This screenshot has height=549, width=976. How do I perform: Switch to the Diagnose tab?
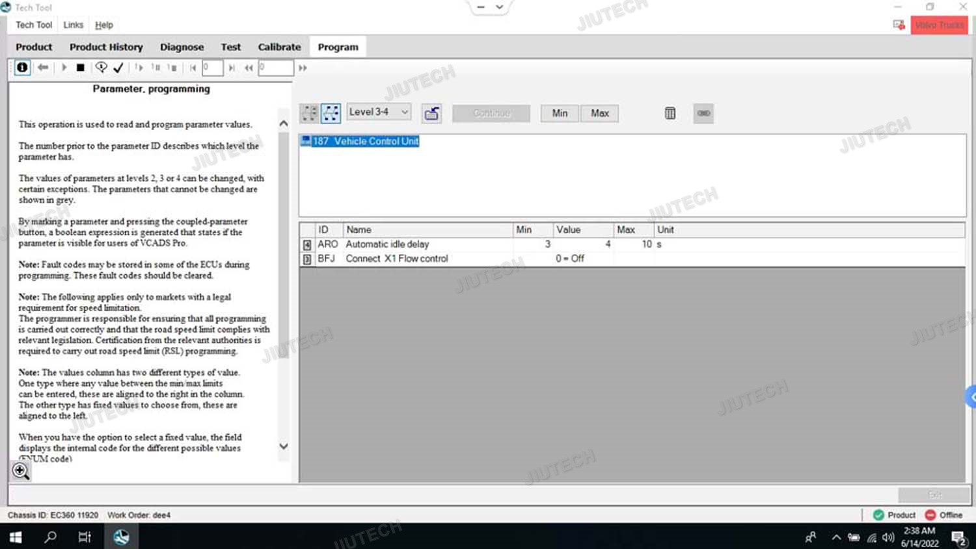[x=182, y=47]
